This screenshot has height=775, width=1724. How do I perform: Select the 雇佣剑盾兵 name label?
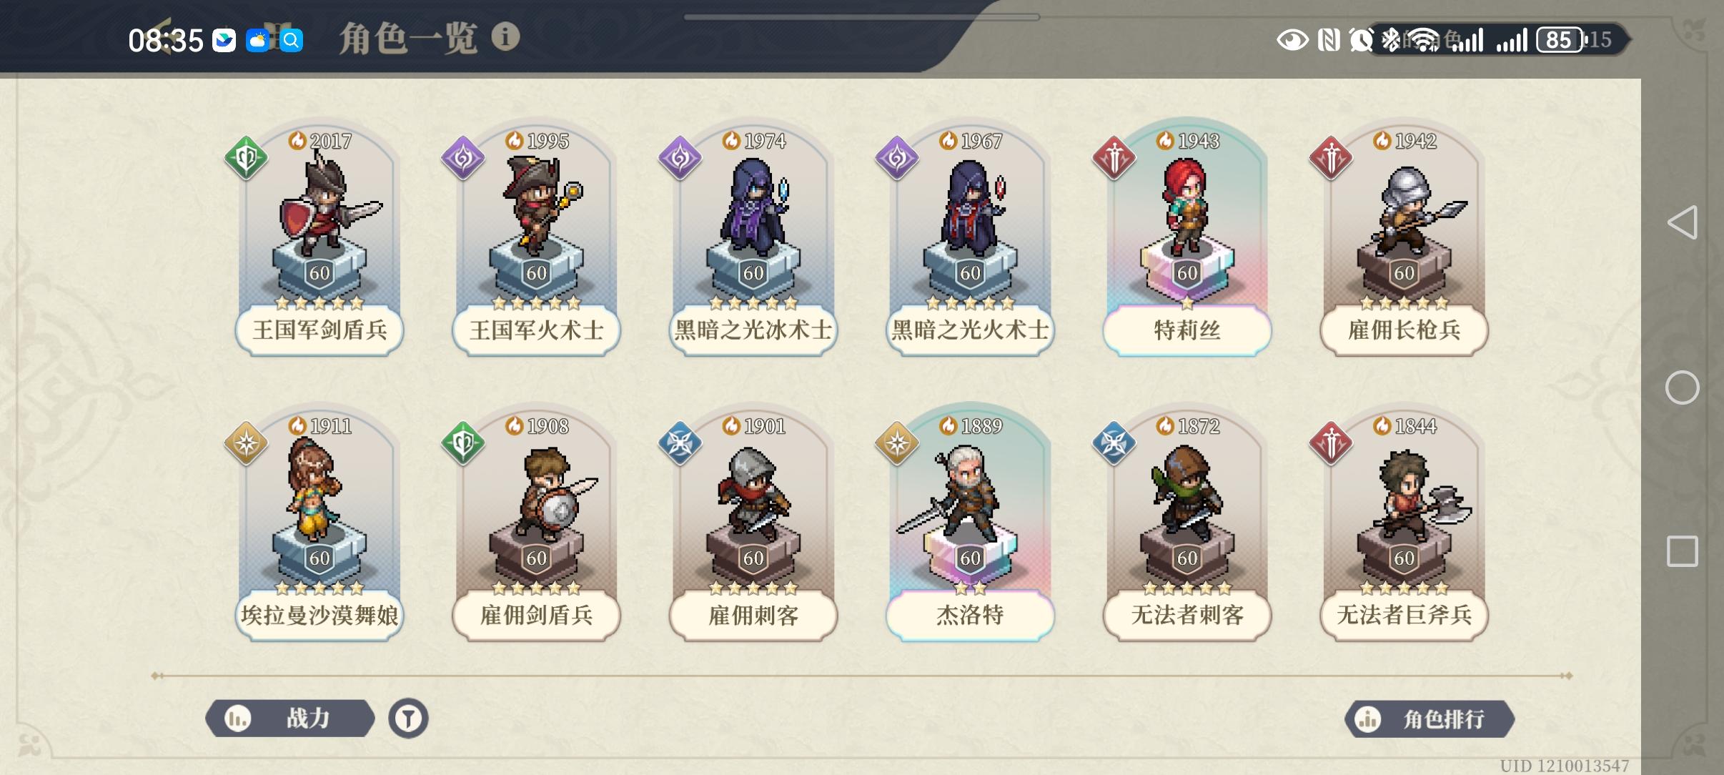(536, 615)
